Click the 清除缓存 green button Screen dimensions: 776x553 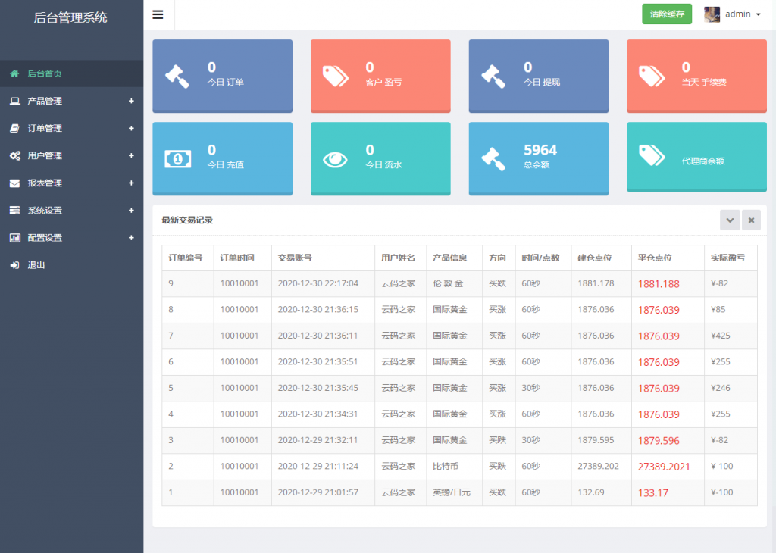point(667,14)
